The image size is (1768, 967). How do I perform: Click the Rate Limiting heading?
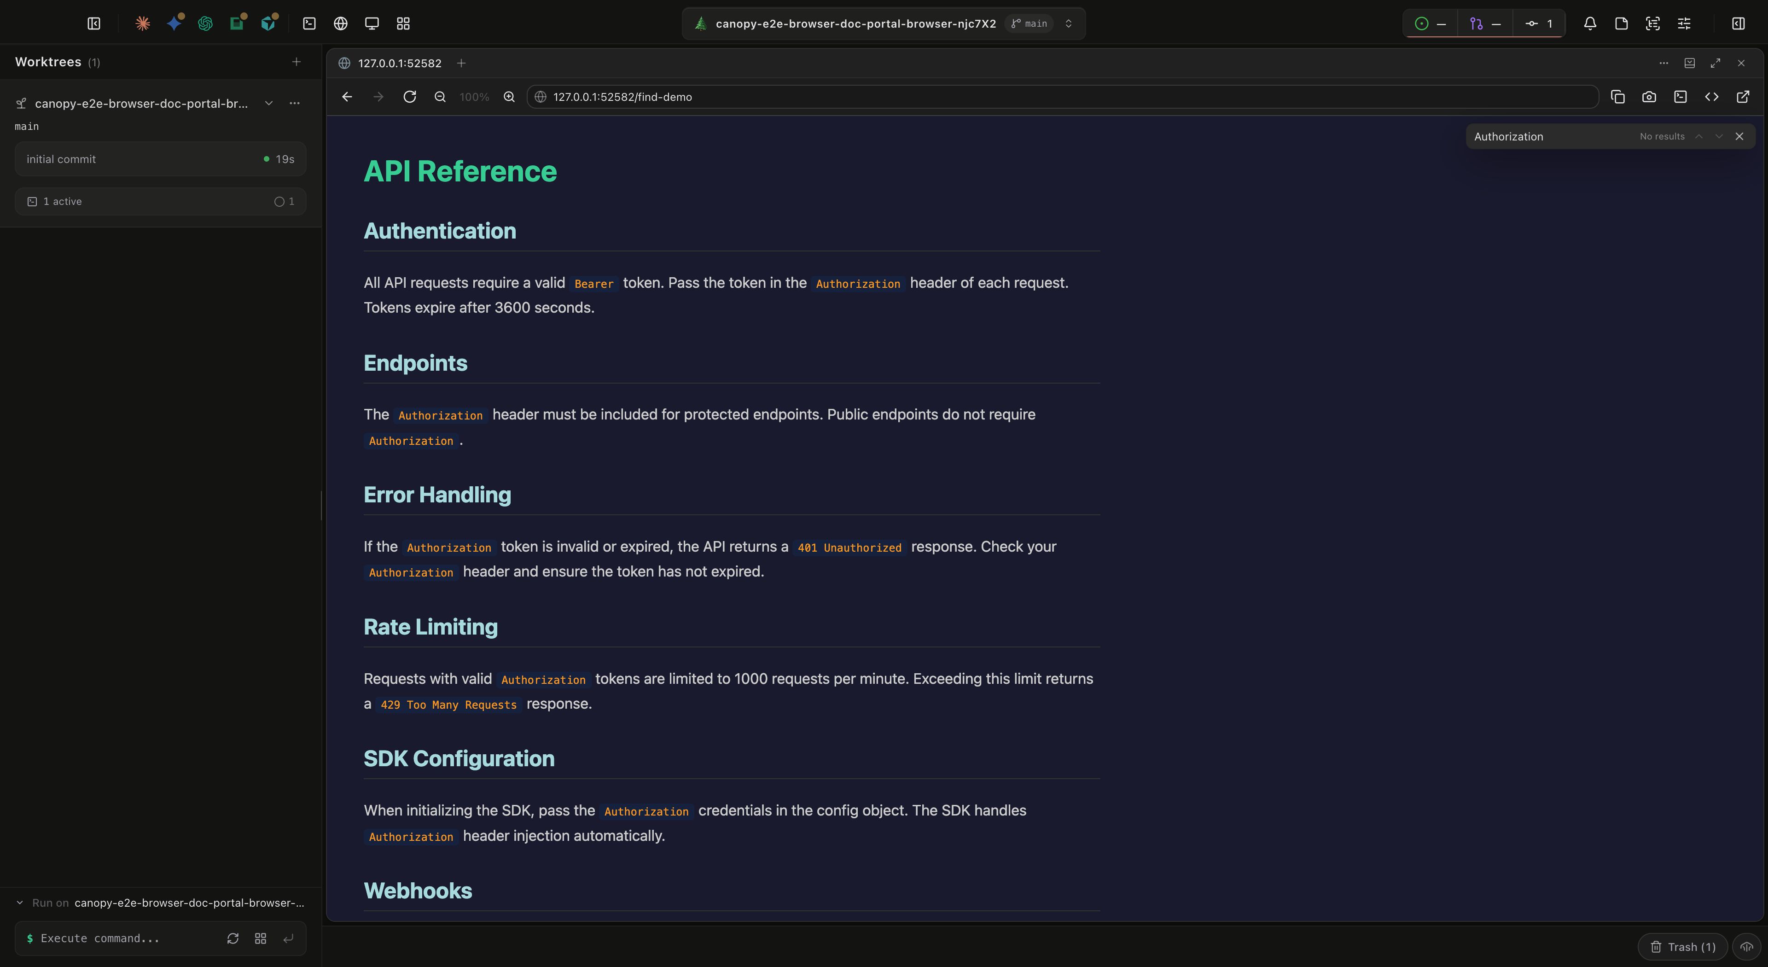click(x=430, y=627)
